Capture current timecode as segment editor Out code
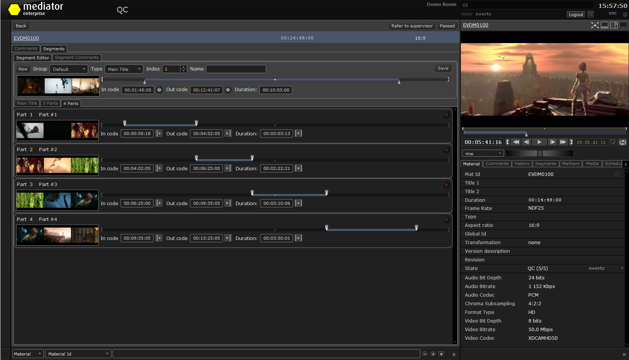 pos(228,90)
